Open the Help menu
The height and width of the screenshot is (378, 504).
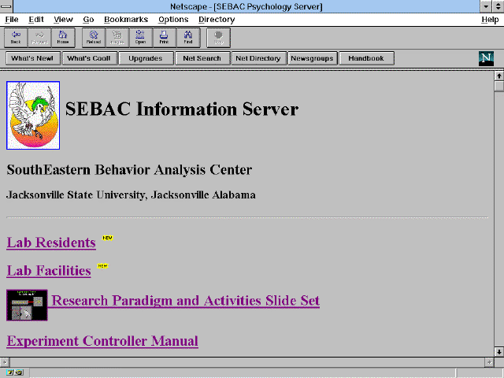click(490, 20)
